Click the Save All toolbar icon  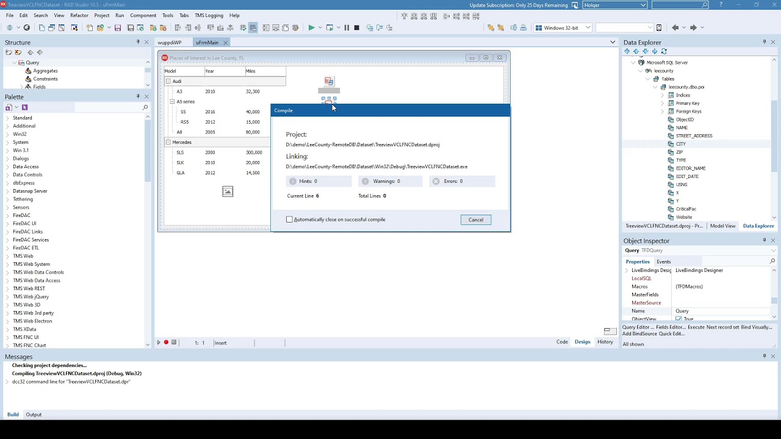click(x=130, y=27)
